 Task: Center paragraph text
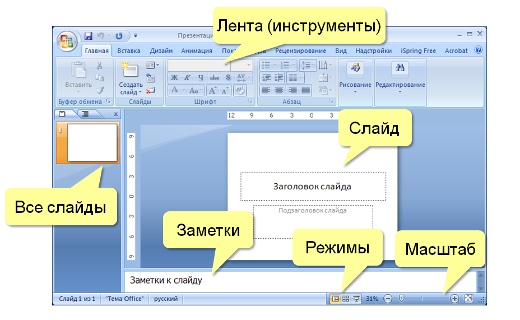[x=279, y=90]
